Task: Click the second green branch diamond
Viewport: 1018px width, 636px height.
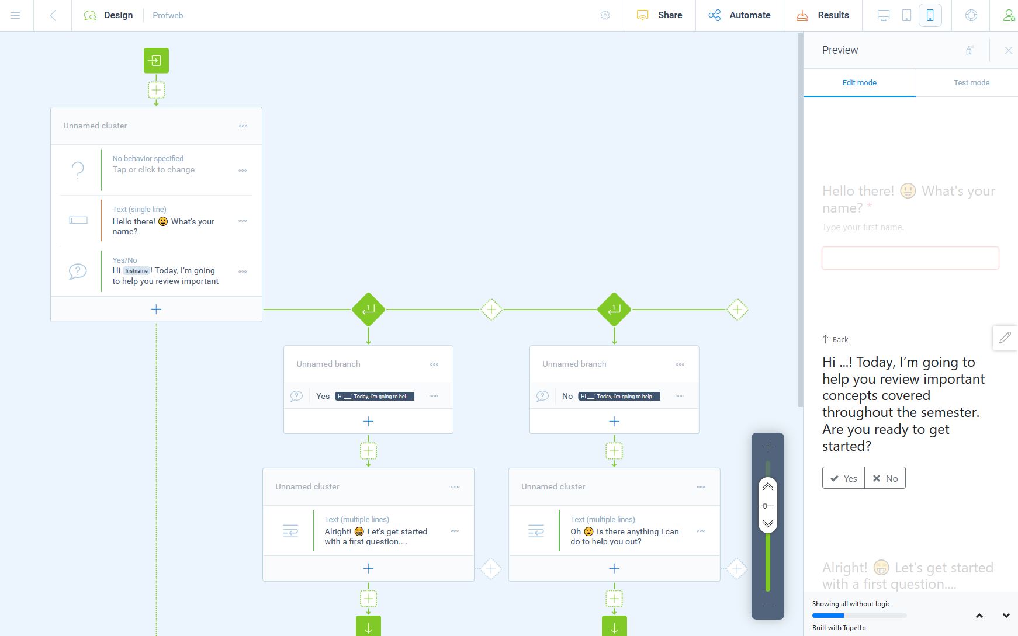Action: pyautogui.click(x=614, y=310)
